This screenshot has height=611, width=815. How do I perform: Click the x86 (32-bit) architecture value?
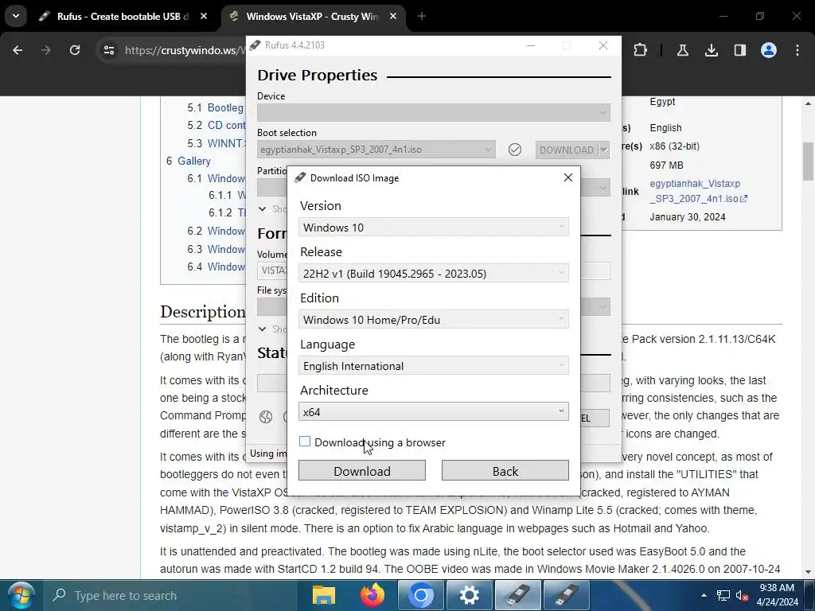click(675, 146)
